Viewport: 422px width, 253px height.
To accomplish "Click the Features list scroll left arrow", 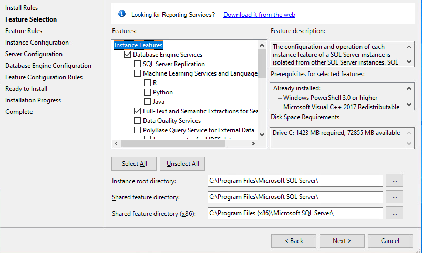I will [116, 144].
